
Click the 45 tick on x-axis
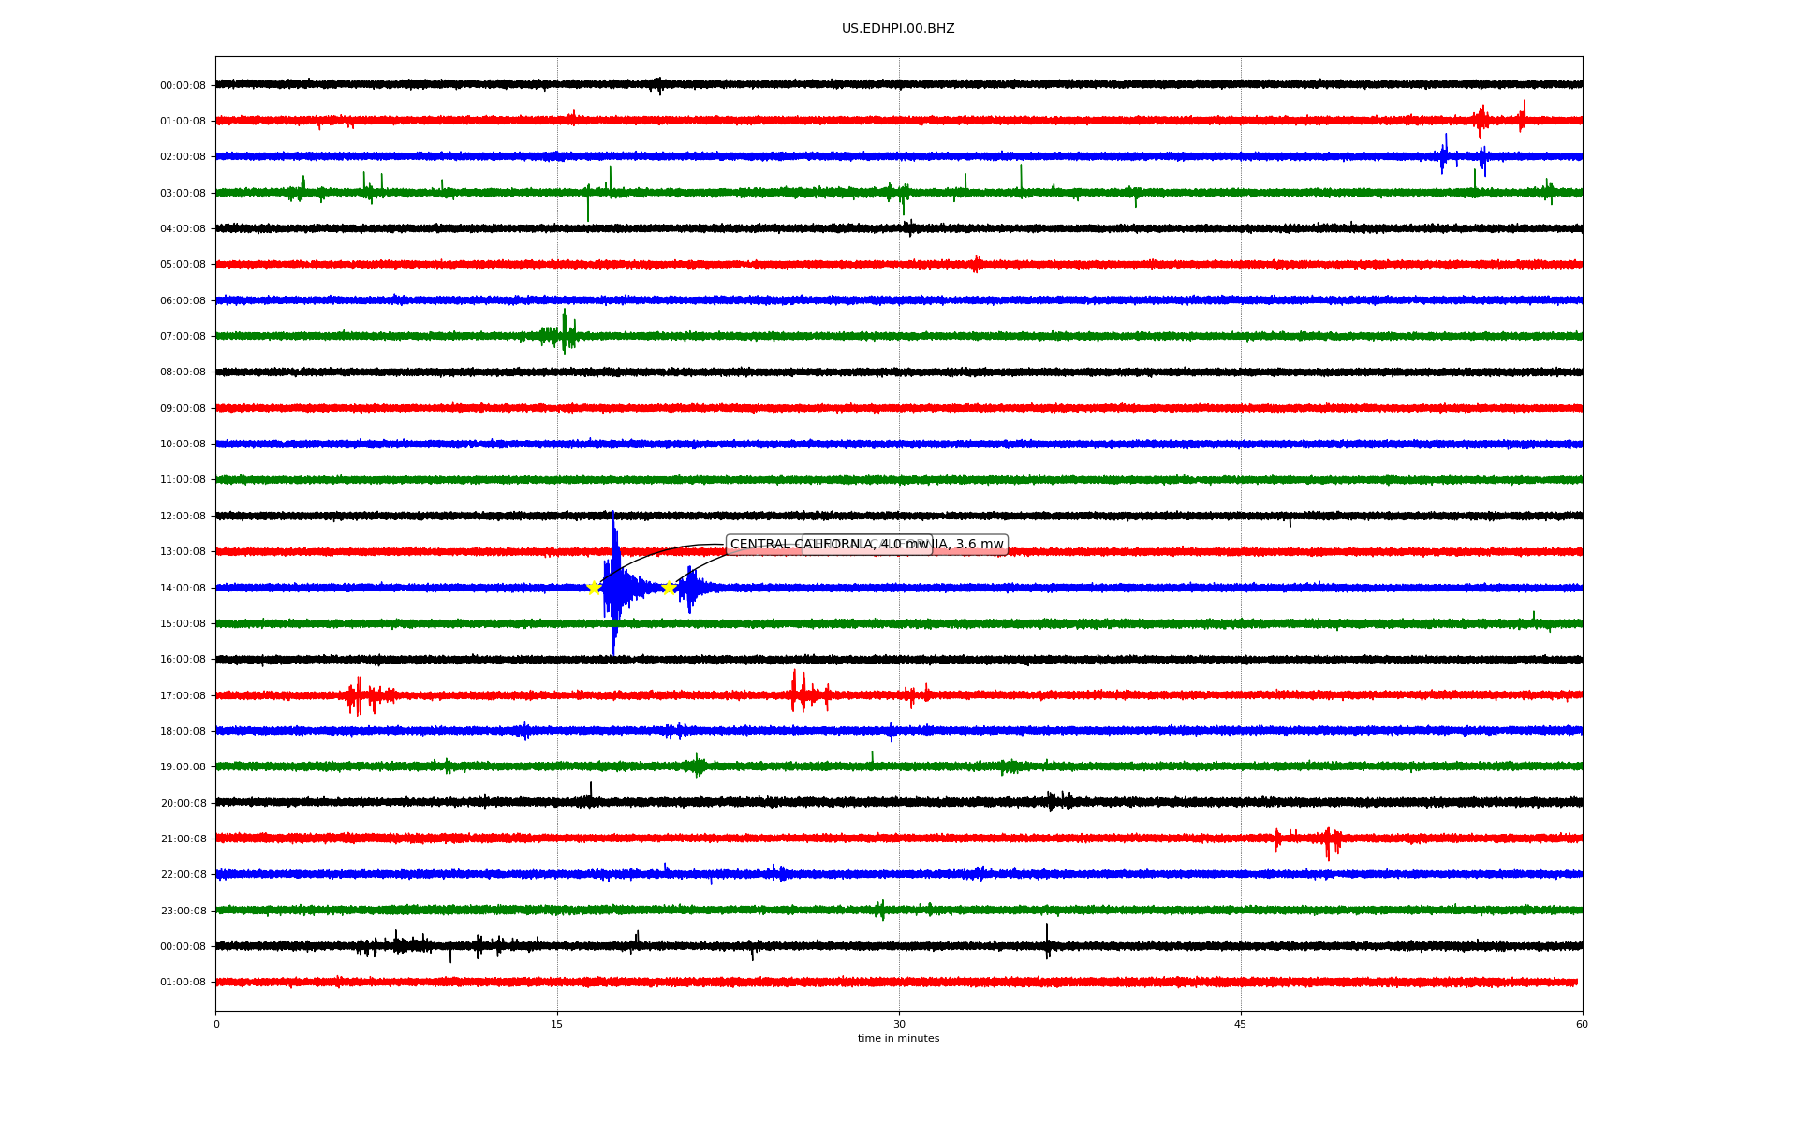tap(1241, 1024)
